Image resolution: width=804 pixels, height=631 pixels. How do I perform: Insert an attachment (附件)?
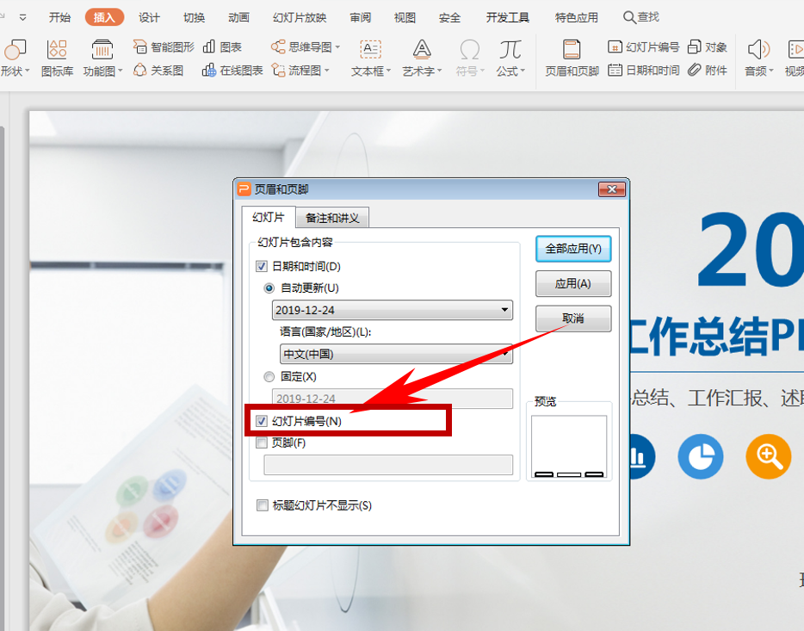(707, 71)
